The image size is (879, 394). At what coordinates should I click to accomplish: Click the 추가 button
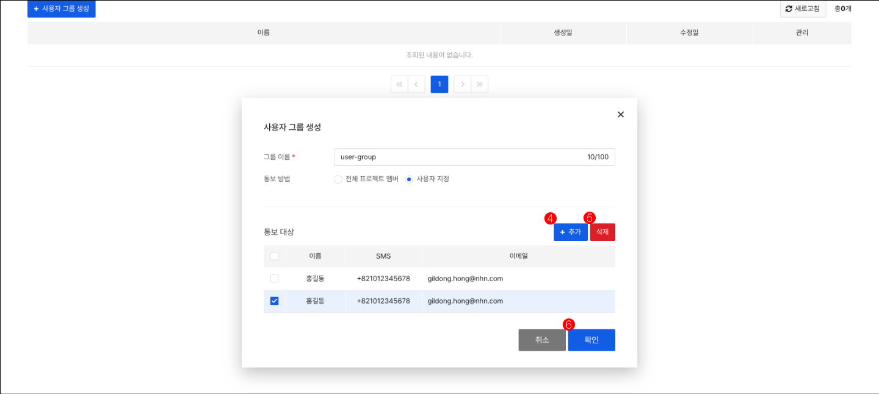pyautogui.click(x=571, y=232)
